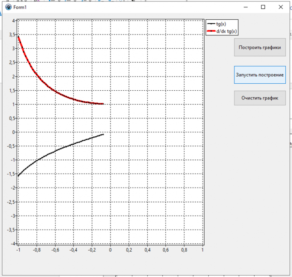Click the black tg(x) legend line

click(x=211, y=24)
